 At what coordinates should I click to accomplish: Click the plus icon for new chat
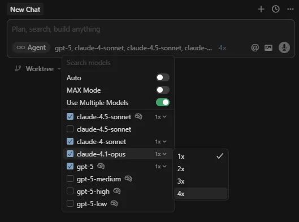tap(261, 9)
